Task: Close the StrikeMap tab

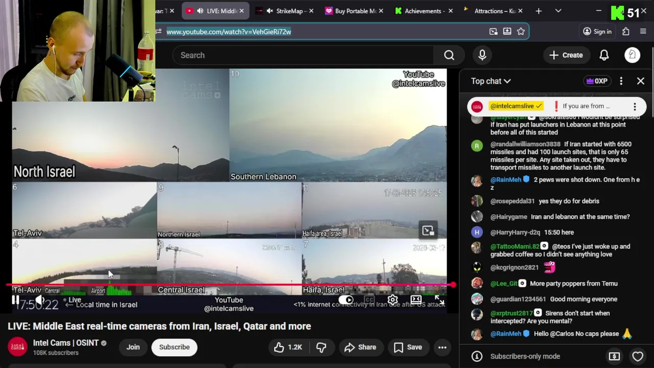Action: 311,11
